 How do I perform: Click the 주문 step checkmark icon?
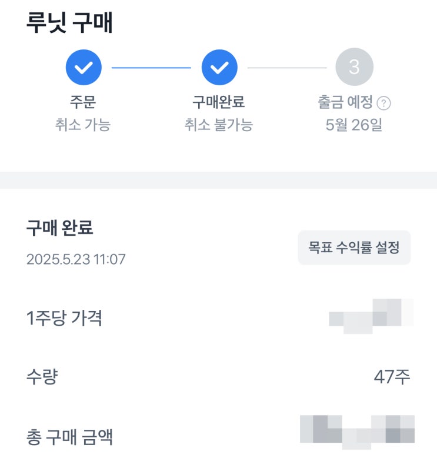click(84, 68)
